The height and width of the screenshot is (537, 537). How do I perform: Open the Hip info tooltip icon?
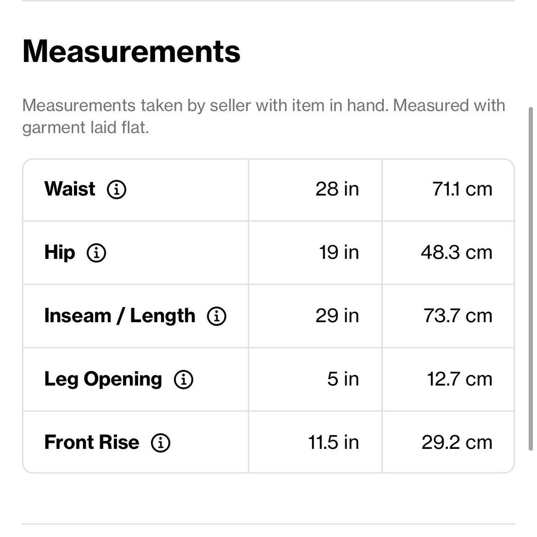[x=96, y=253]
